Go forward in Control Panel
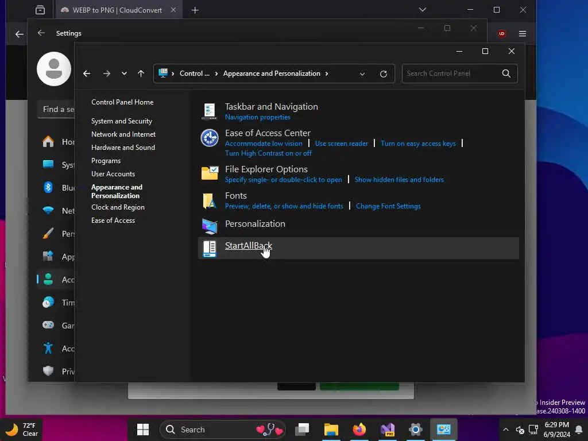The width and height of the screenshot is (588, 441). tap(106, 73)
